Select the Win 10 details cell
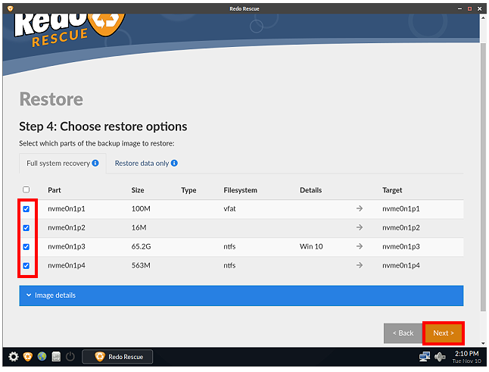 click(x=311, y=246)
